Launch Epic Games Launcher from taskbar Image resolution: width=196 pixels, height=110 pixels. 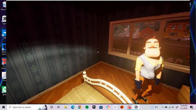tap(94, 107)
